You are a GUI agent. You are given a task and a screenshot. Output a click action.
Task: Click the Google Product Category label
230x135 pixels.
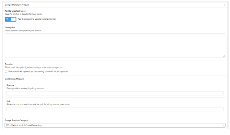(x=16, y=121)
